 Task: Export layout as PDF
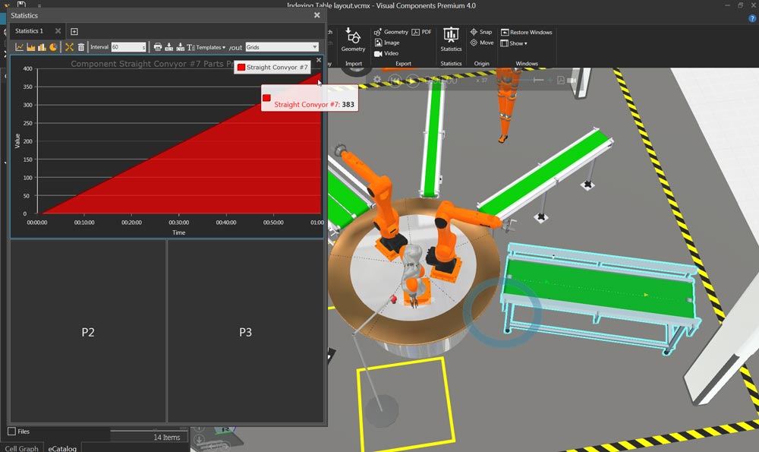pos(421,32)
